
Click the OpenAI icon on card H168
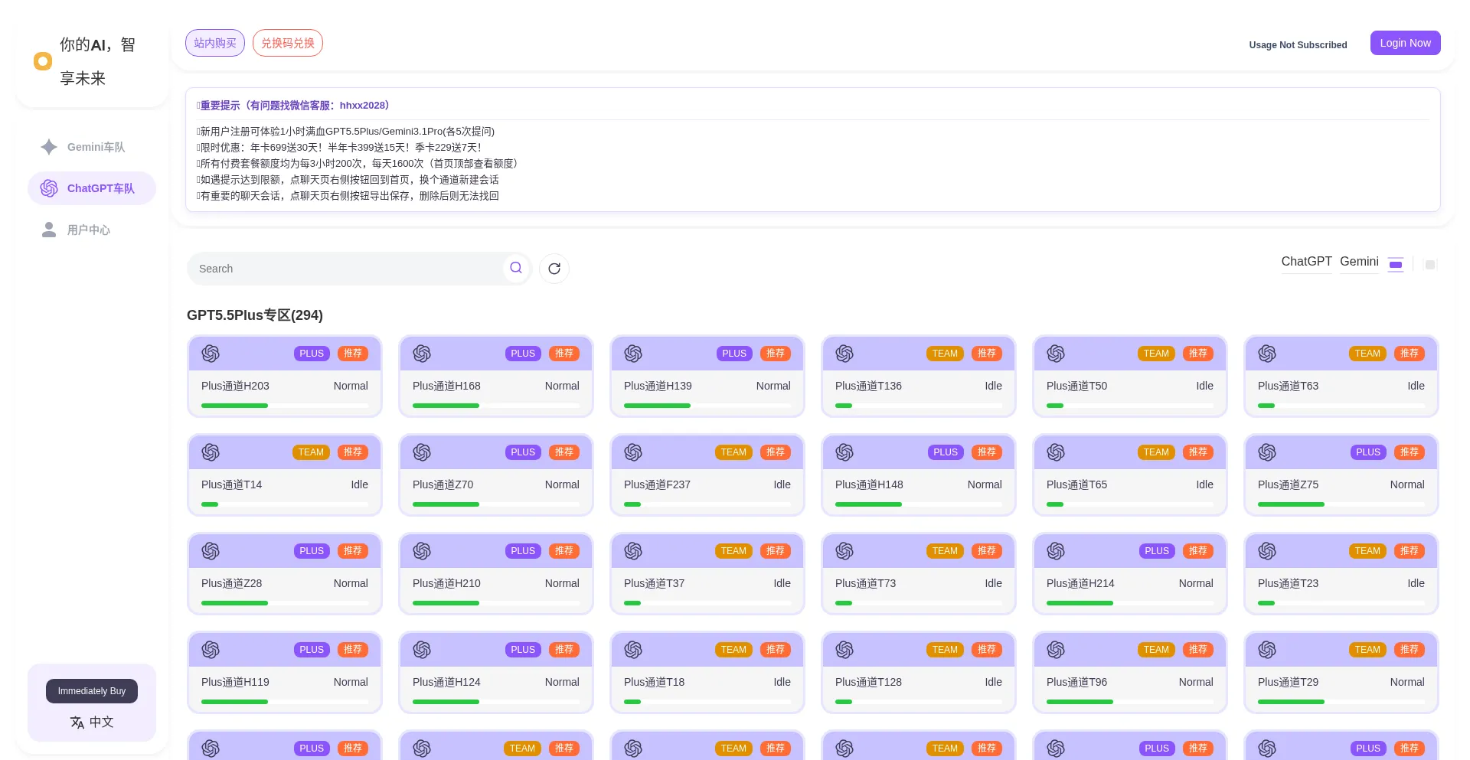[422, 354]
